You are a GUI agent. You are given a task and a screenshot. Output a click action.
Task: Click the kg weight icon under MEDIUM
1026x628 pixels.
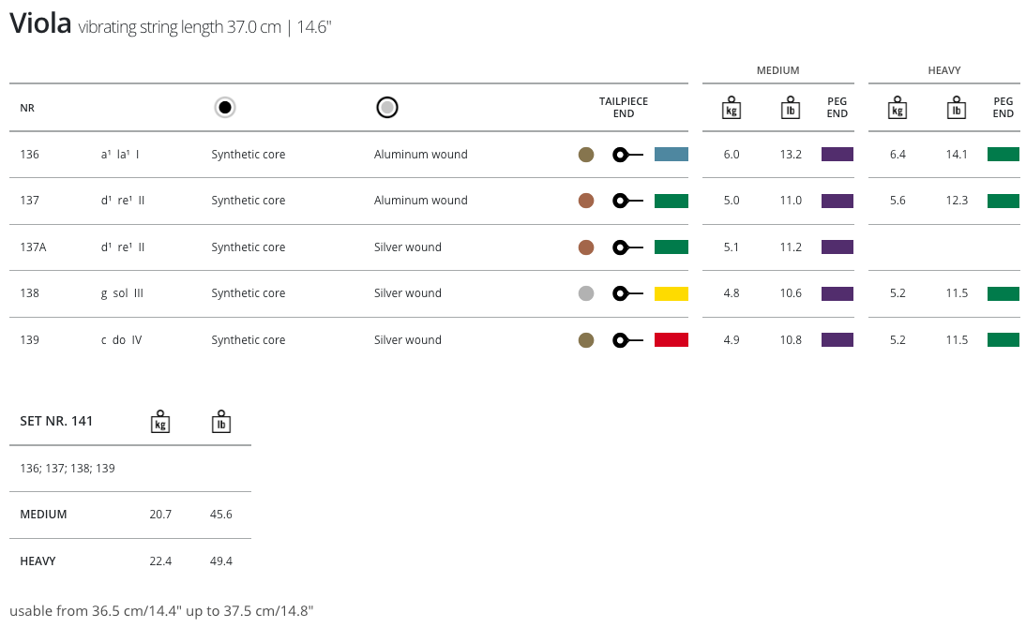pos(732,108)
